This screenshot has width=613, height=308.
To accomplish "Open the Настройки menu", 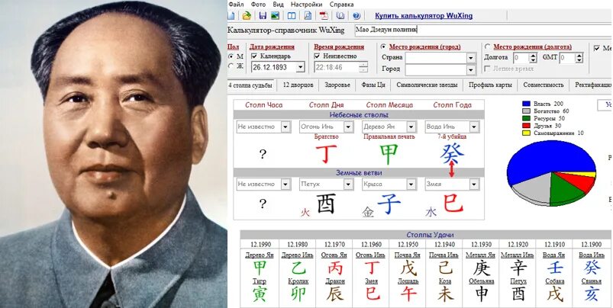I will (x=307, y=5).
